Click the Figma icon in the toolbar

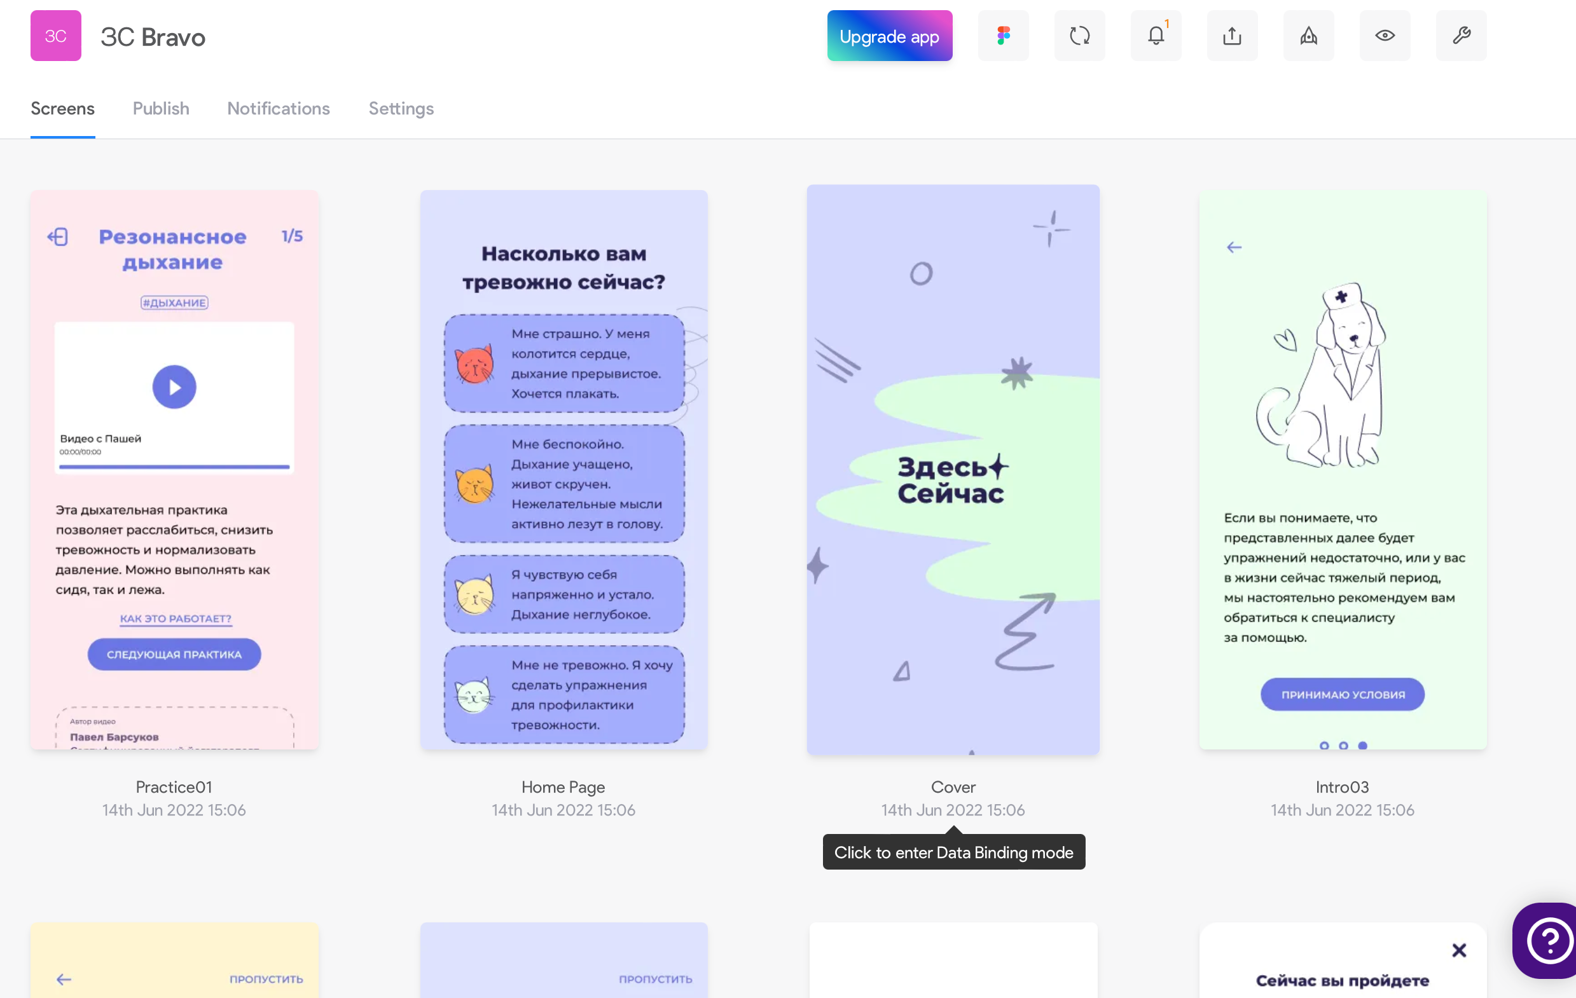pyautogui.click(x=1004, y=36)
